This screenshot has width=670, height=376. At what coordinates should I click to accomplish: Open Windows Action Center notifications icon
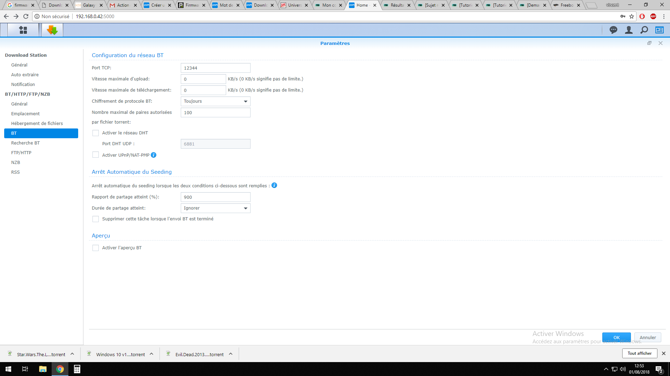[659, 369]
